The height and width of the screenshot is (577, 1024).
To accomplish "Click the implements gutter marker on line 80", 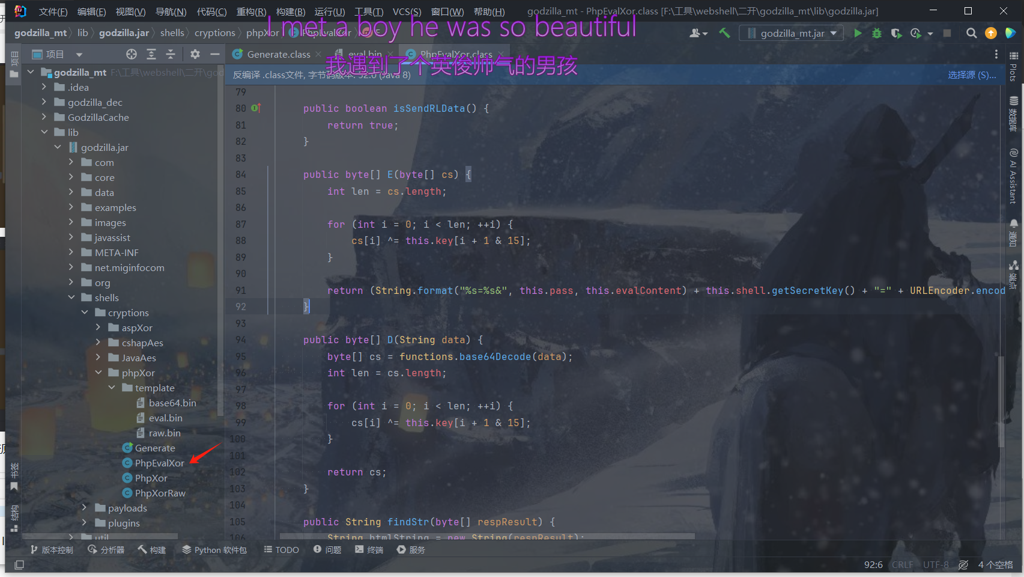I will point(256,108).
